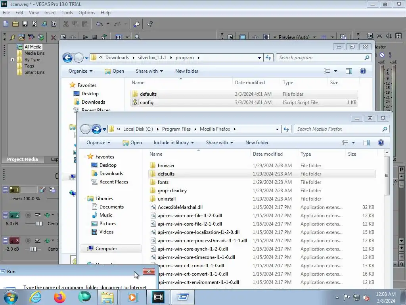Select the config JScript file
Screen dimensions: 406x305
tap(244, 102)
